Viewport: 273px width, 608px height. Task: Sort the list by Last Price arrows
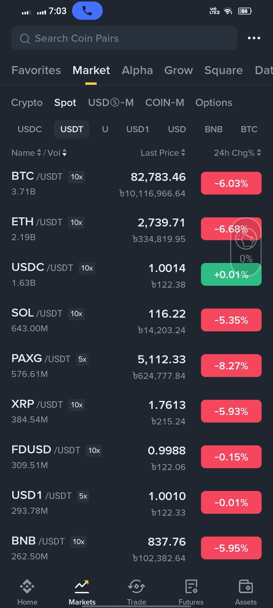pyautogui.click(x=183, y=153)
